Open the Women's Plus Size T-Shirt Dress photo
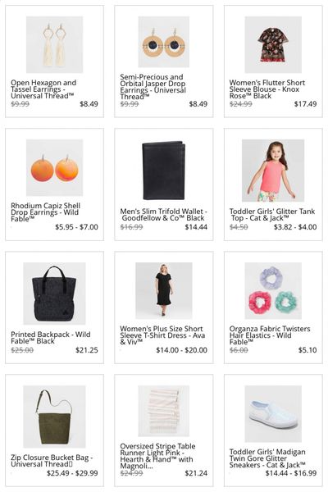Image resolution: width=328 pixels, height=492 pixels. [x=163, y=290]
